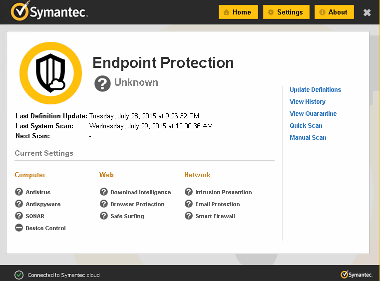The width and height of the screenshot is (380, 281).
Task: Click the Smart Firewall status icon
Action: pyautogui.click(x=189, y=216)
